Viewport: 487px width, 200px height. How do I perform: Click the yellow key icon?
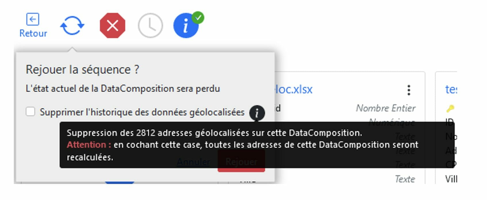pos(450,108)
